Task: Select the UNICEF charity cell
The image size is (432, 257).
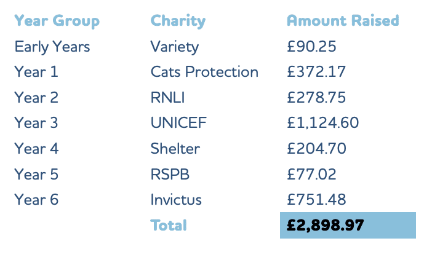Action: (178, 123)
